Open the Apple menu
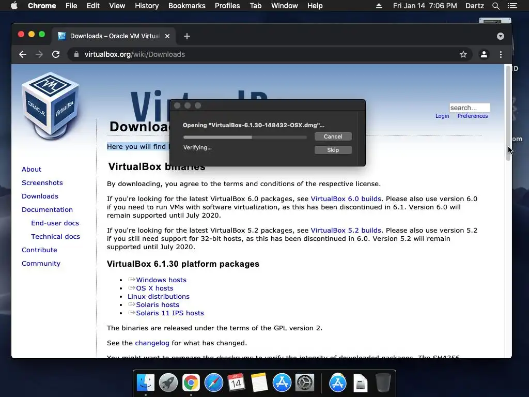 tap(14, 6)
